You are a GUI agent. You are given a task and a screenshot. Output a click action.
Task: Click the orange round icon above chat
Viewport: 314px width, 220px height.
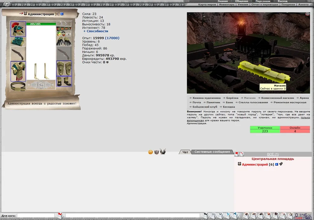(x=150, y=152)
